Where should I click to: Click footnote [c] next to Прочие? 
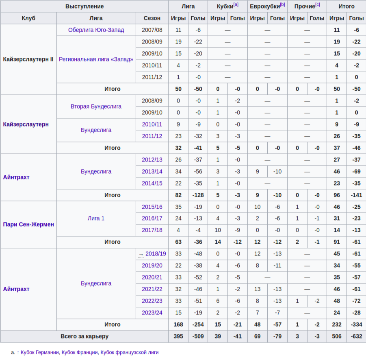pos(317,4)
